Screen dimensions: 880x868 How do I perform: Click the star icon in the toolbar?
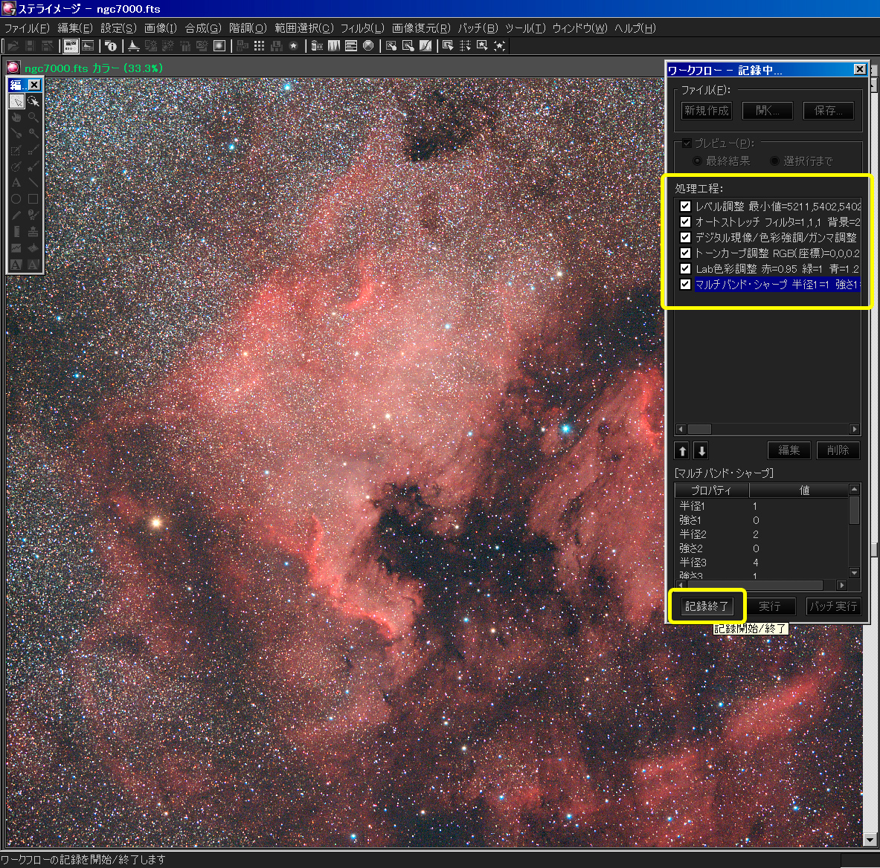coord(293,46)
